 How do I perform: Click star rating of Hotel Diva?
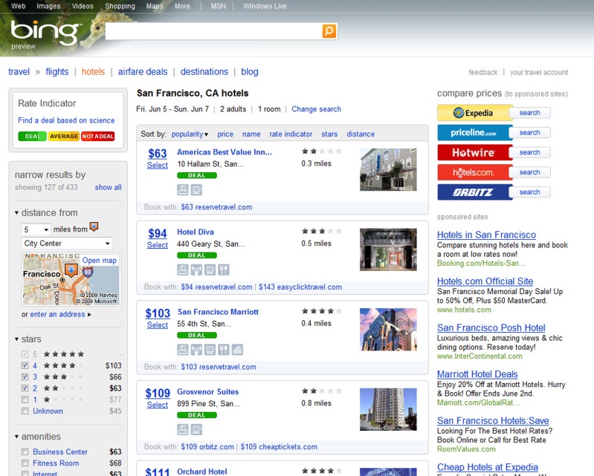(322, 231)
